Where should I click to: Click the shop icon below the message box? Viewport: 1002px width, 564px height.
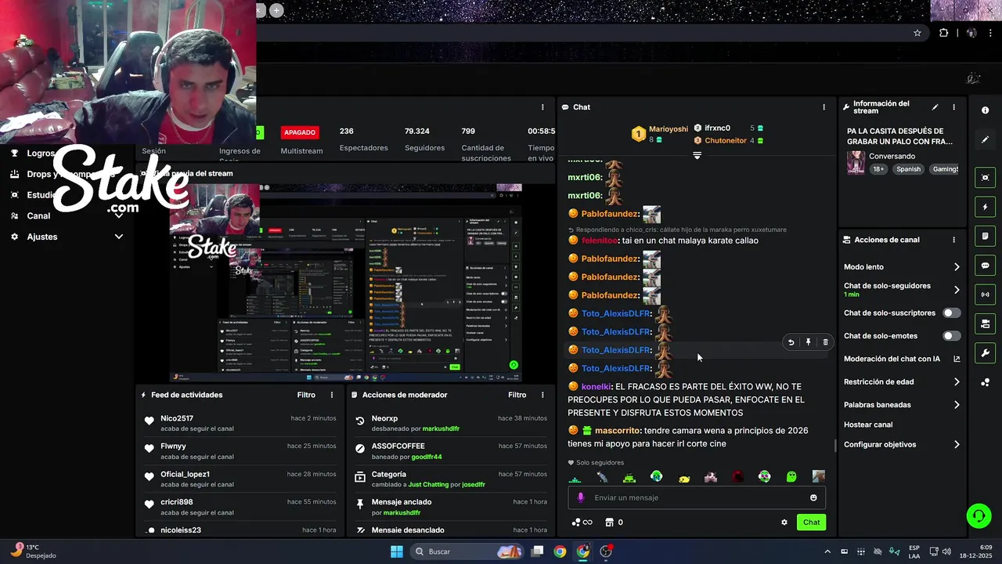609,522
